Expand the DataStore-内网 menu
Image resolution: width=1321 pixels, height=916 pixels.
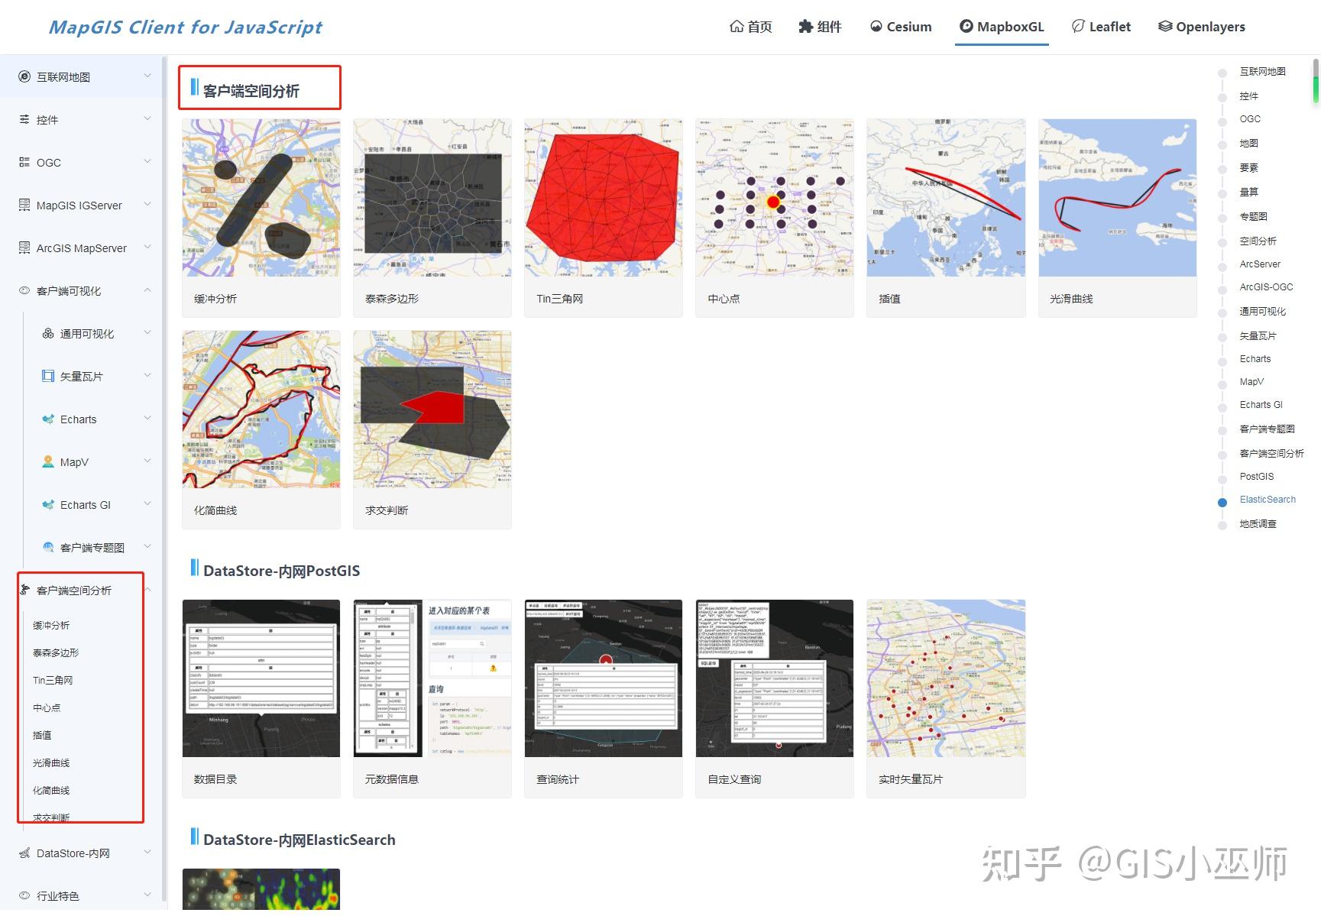click(x=73, y=853)
